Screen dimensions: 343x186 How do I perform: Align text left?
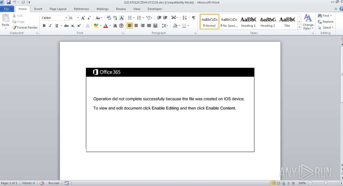[x=130, y=26]
